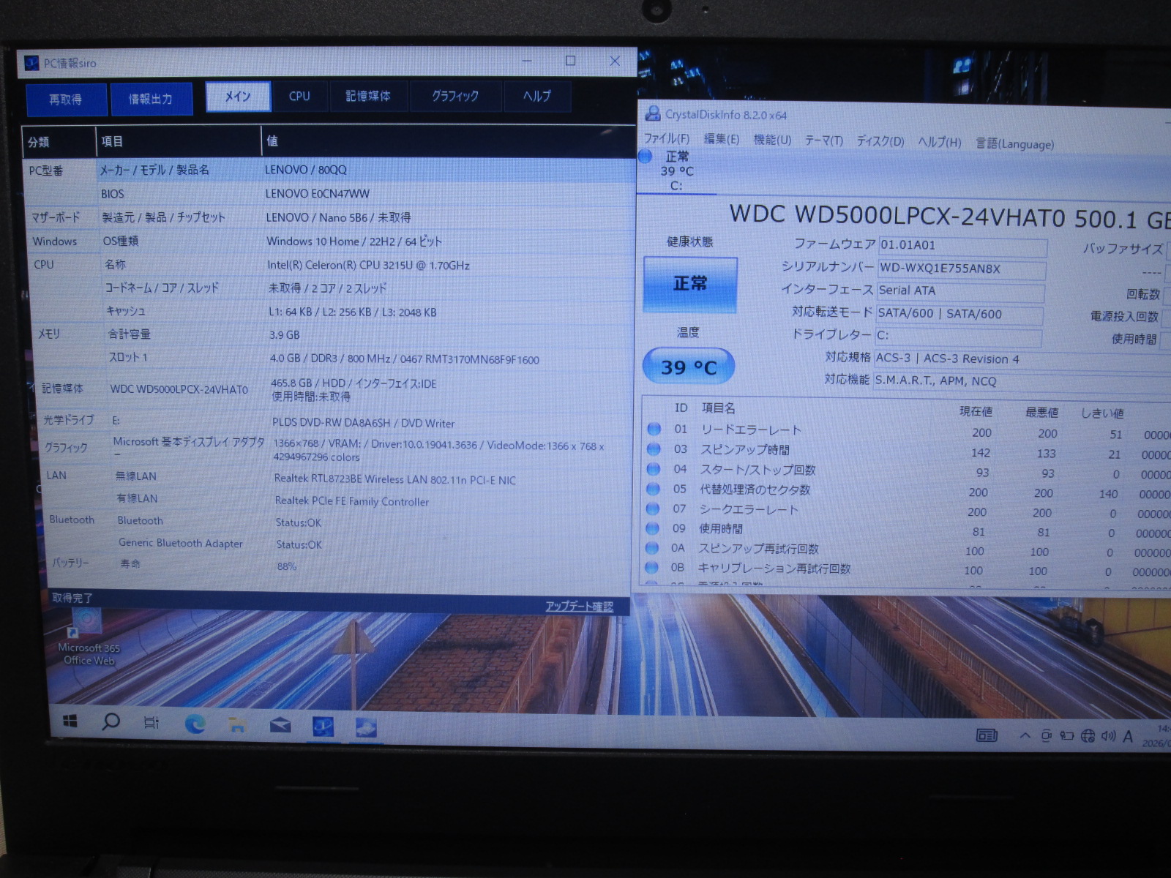Maximize the PC情報siro window

[x=571, y=61]
